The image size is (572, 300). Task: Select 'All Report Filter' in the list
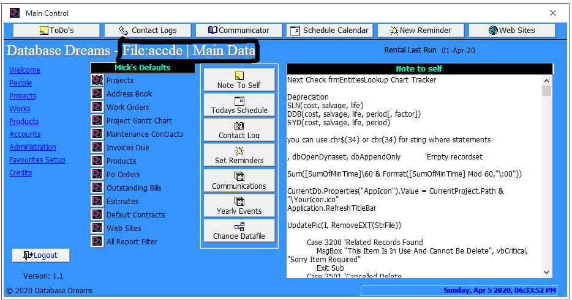click(x=132, y=242)
